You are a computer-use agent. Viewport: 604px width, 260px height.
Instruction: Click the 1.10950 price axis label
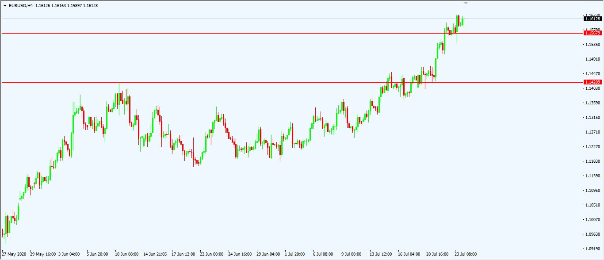(x=593, y=191)
